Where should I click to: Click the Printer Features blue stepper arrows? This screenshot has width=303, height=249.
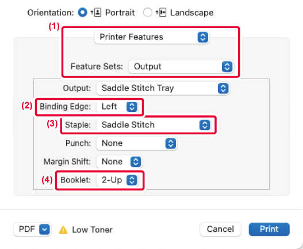203,37
